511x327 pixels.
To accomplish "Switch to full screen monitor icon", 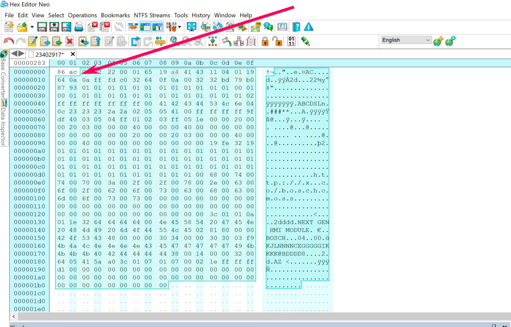I will coord(192,27).
